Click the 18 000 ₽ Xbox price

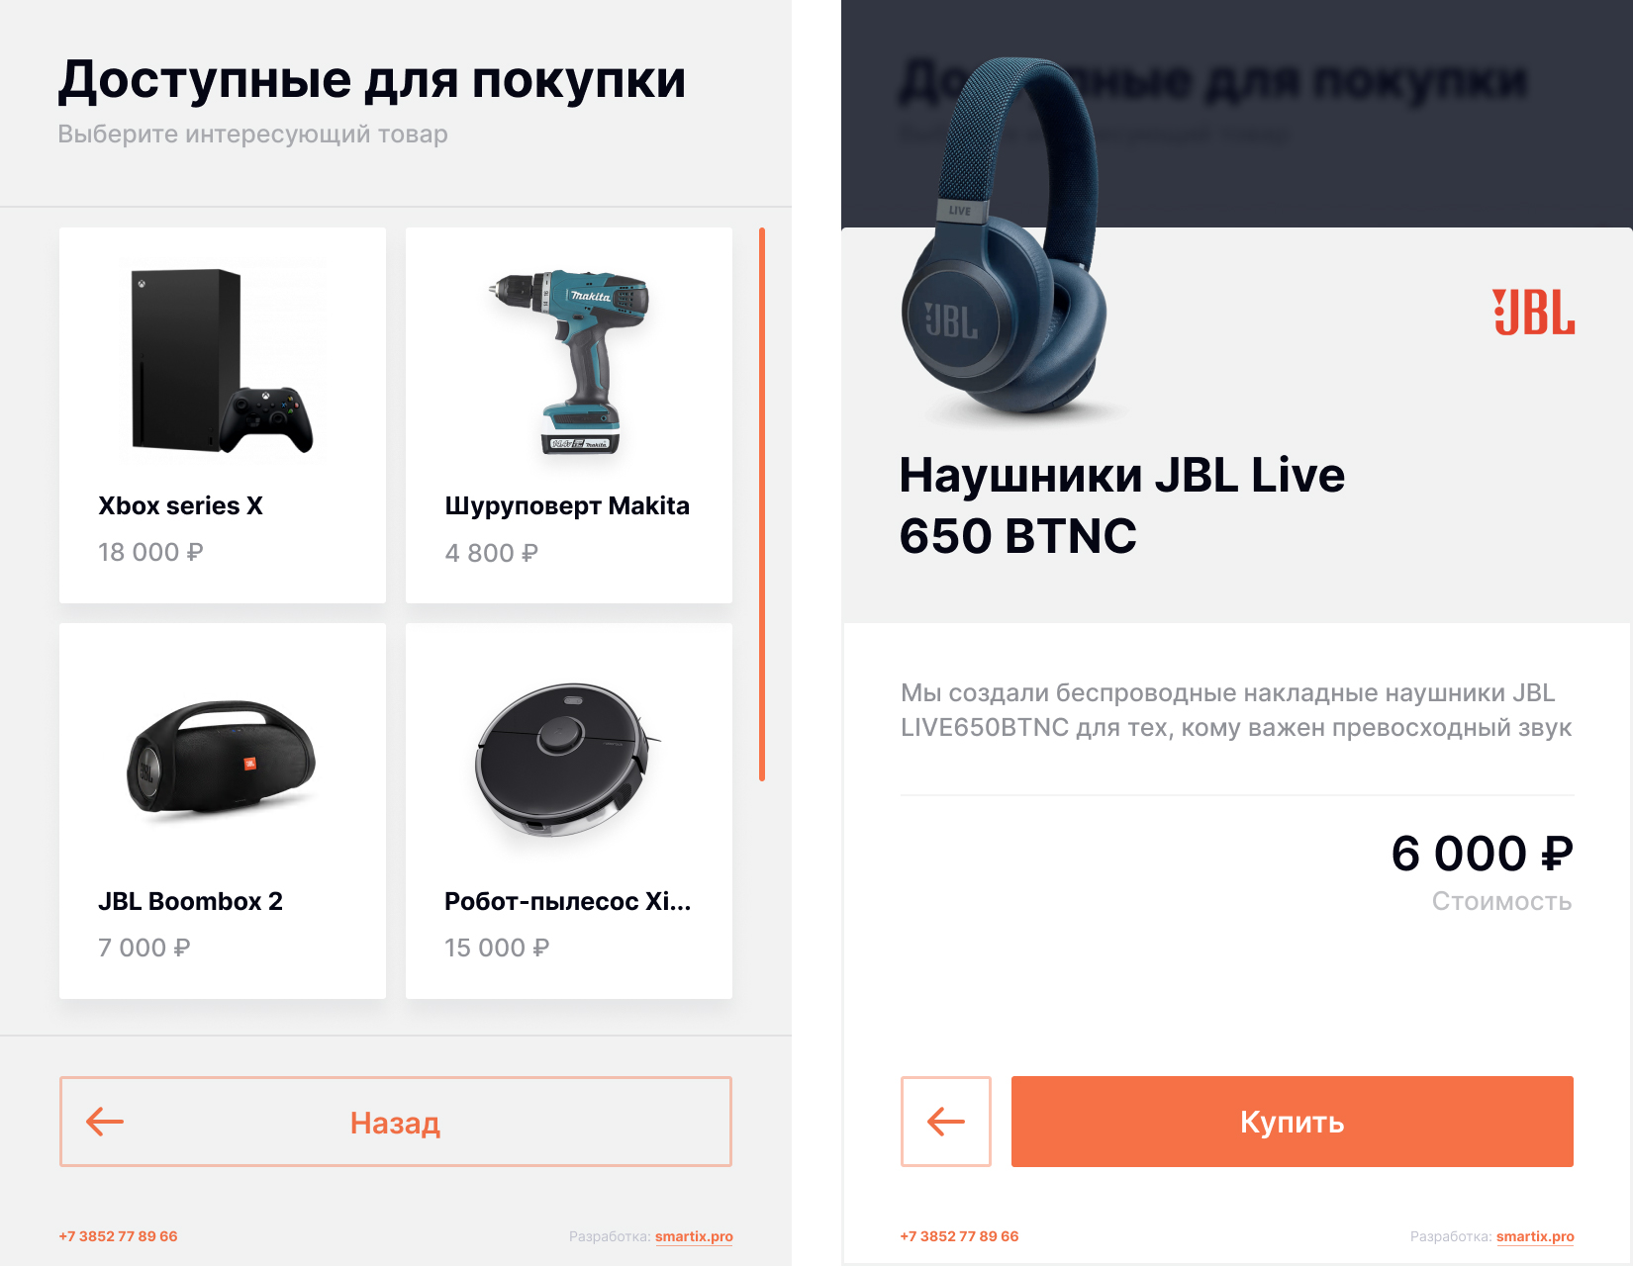[150, 552]
